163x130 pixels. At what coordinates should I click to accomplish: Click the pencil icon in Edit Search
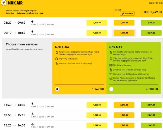click(123, 13)
